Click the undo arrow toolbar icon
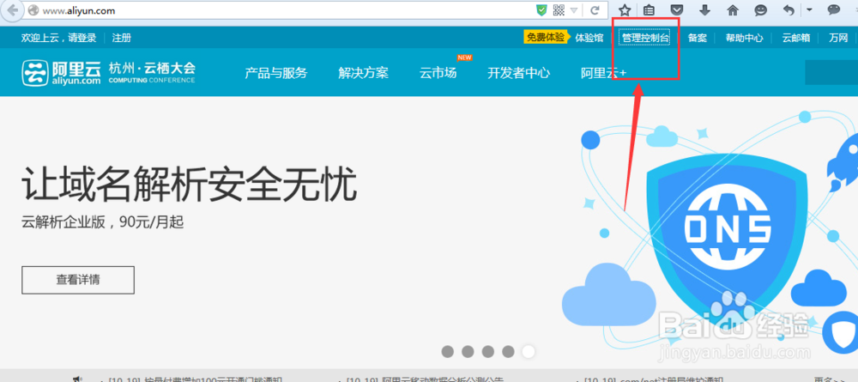The height and width of the screenshot is (382, 858). 789,9
